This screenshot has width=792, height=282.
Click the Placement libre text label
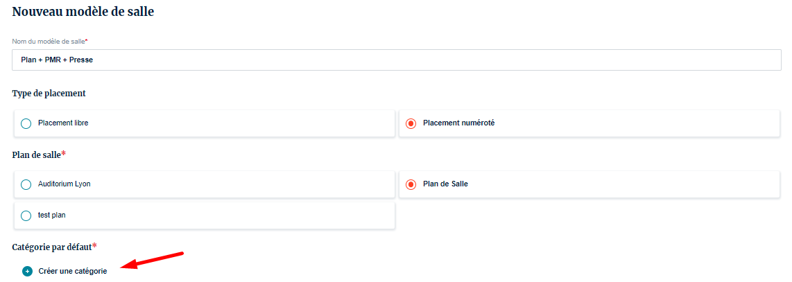[63, 123]
